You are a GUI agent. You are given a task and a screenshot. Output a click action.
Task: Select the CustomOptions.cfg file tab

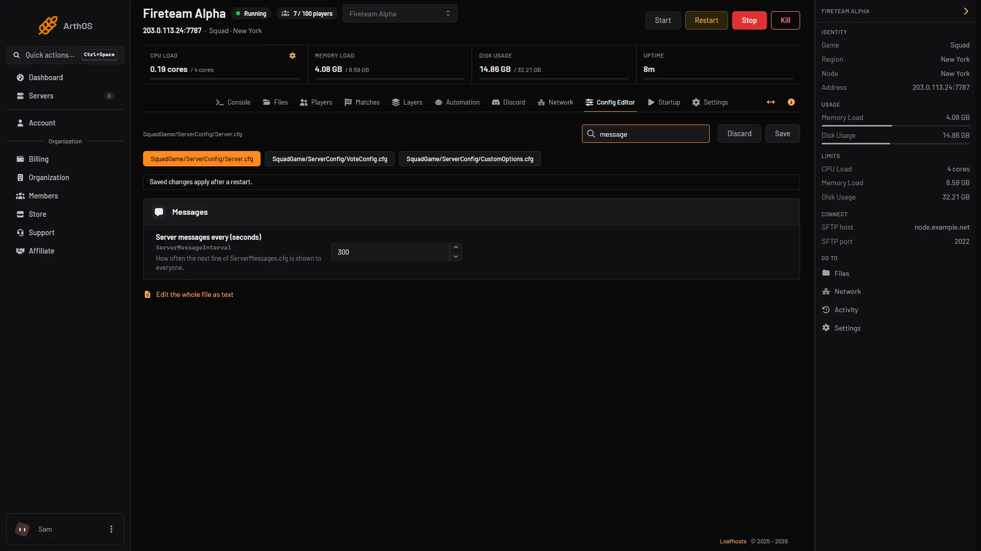pos(470,159)
